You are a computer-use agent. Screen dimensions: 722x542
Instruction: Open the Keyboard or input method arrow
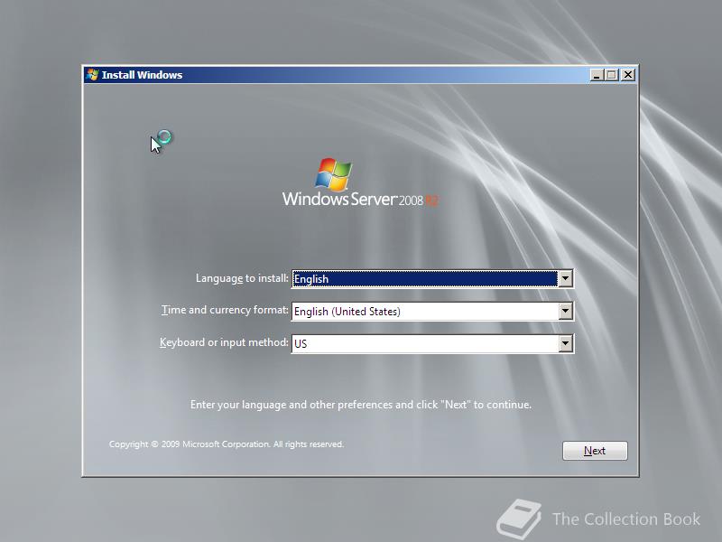click(565, 343)
